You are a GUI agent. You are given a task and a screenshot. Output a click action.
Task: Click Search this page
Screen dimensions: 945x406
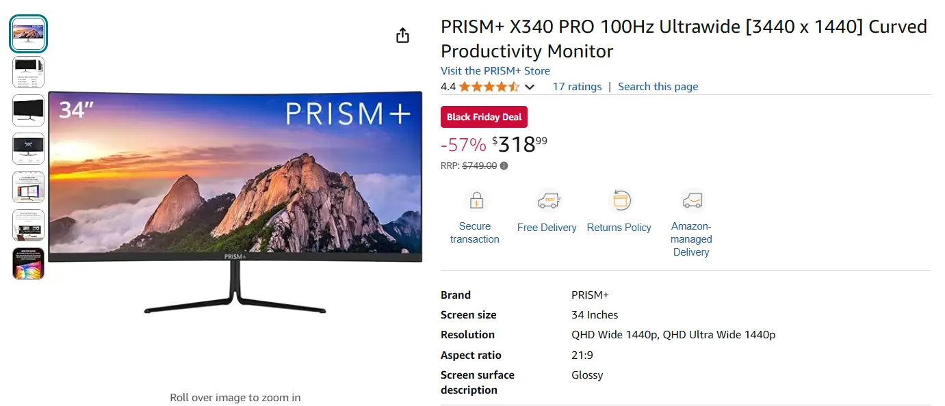pos(658,86)
